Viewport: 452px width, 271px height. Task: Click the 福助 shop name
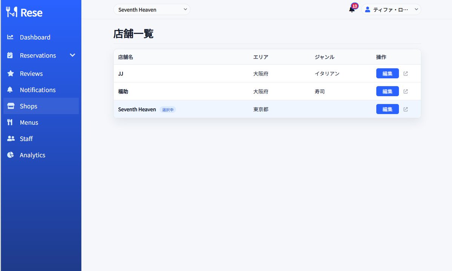point(123,91)
